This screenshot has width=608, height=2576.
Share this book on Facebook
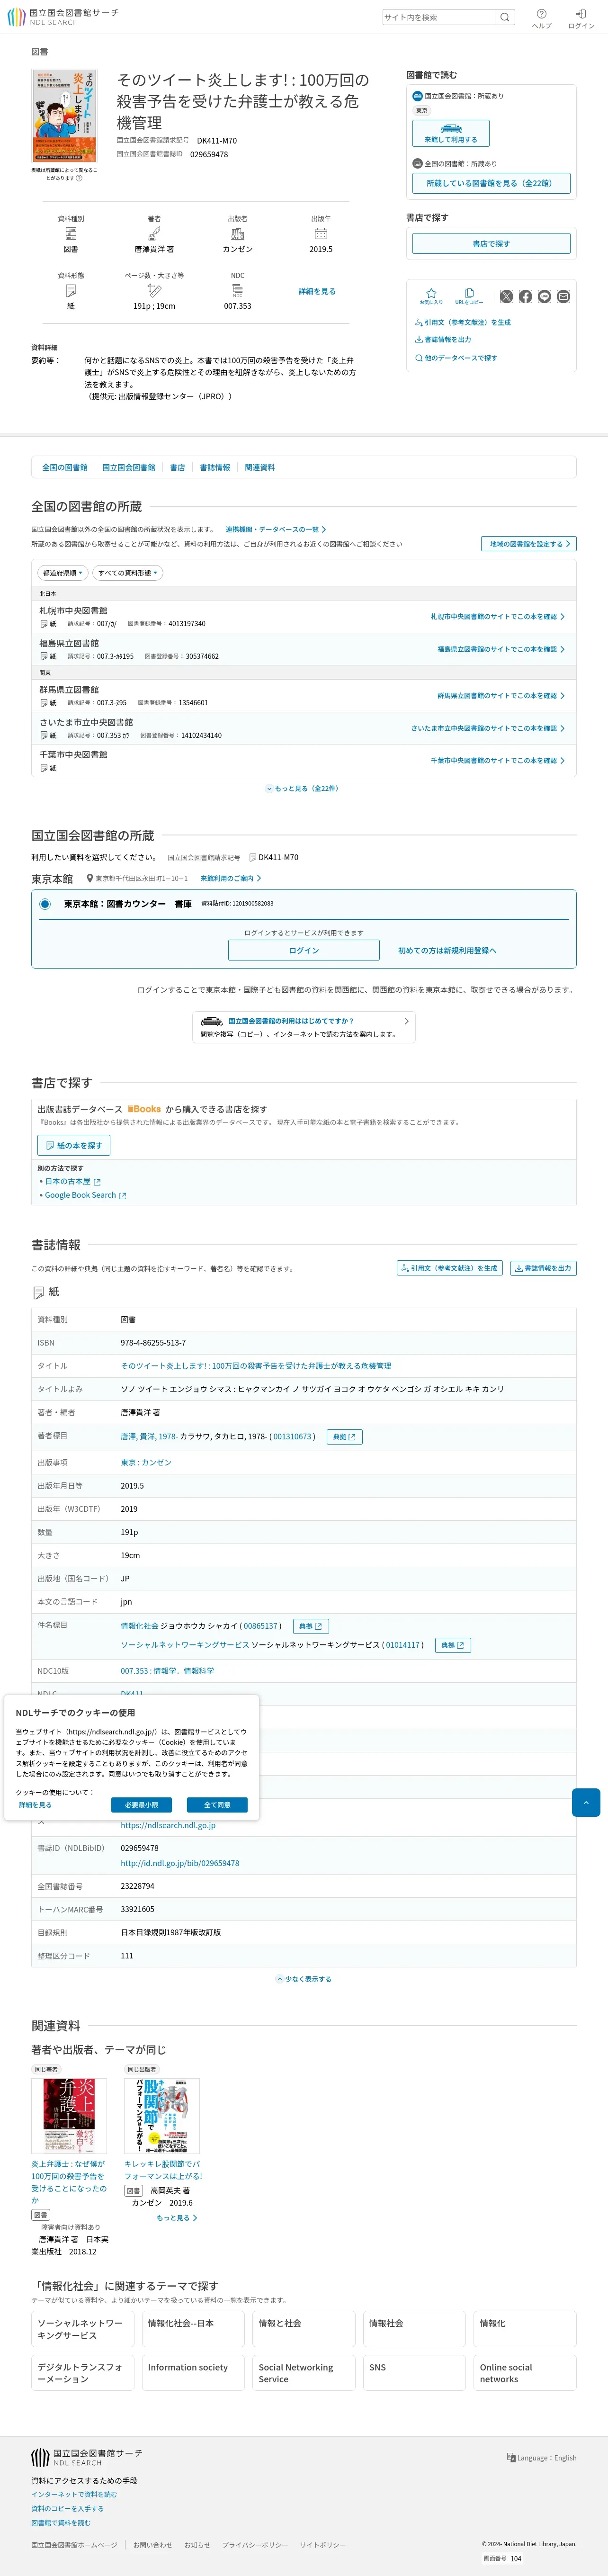click(526, 296)
